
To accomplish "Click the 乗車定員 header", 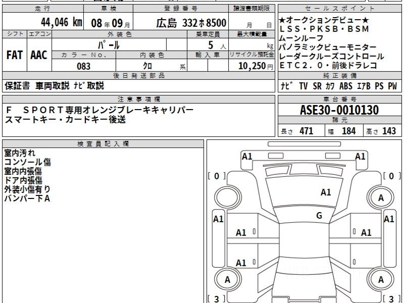I will (208, 34).
